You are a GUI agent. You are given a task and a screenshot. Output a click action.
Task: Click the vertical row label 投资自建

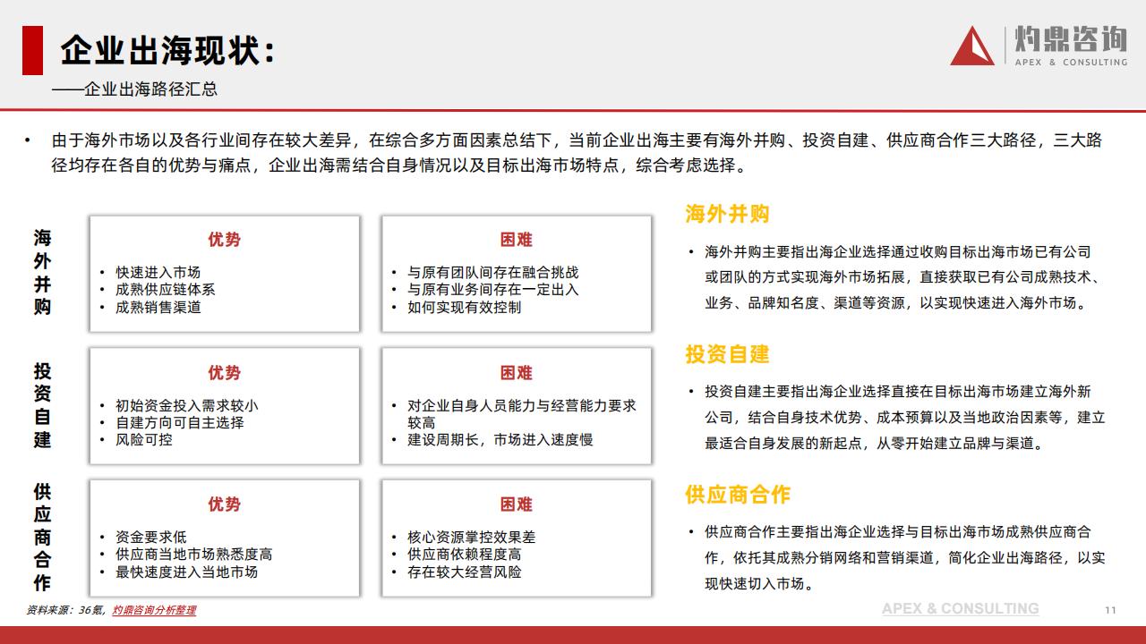pos(42,405)
